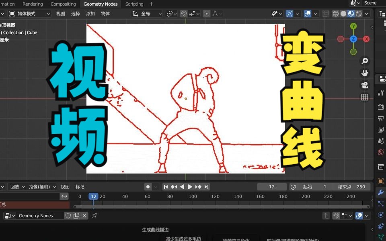Switch to rendered viewport shading
The image size is (386, 241).
359,14
